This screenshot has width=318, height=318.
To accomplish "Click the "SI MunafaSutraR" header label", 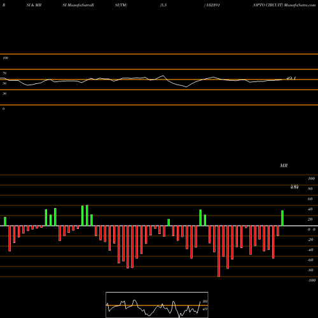I will click(78, 5).
